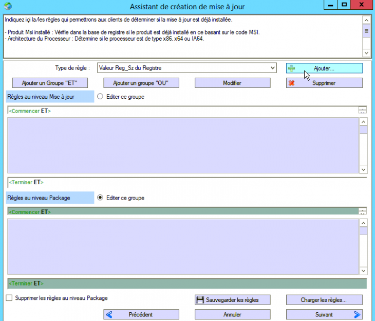Select Editer ce groupe for Mise à jour rules

[100, 96]
